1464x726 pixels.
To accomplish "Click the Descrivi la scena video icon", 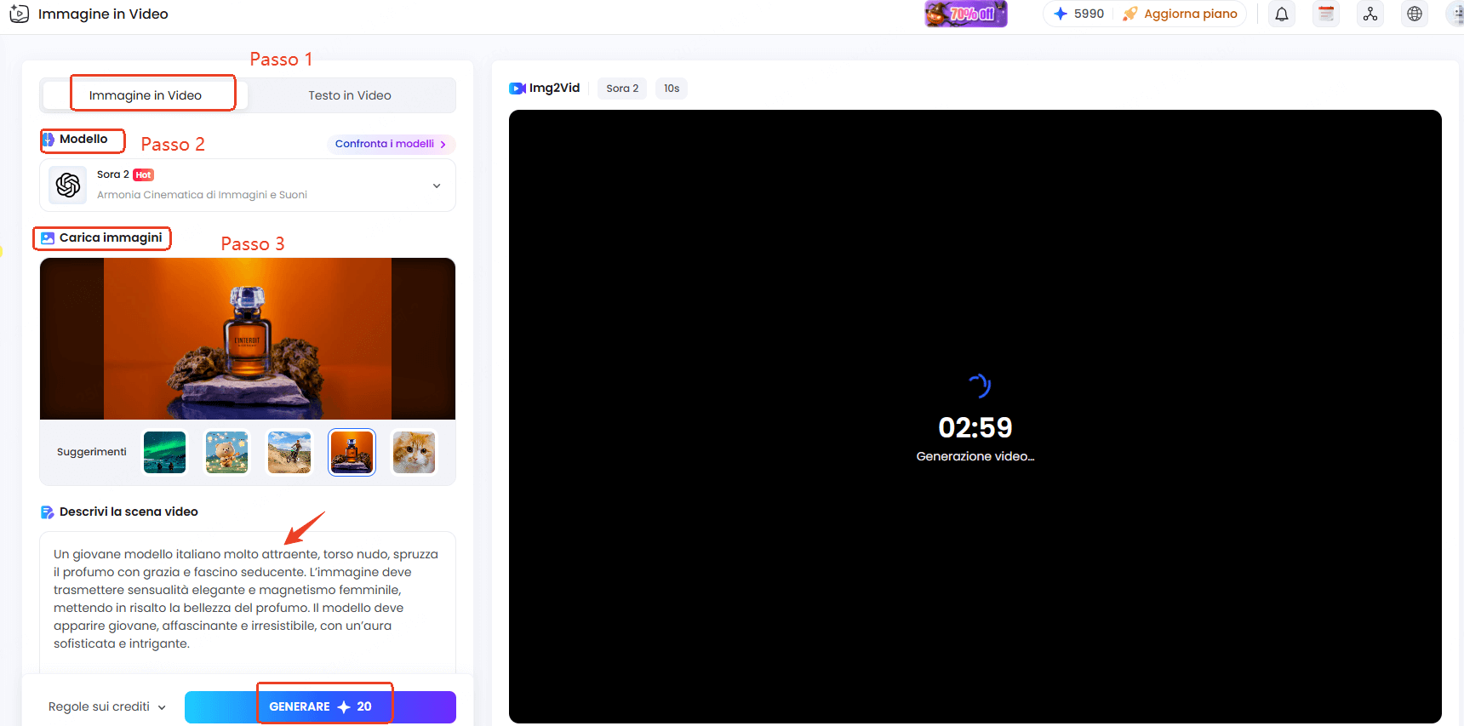I will [48, 512].
